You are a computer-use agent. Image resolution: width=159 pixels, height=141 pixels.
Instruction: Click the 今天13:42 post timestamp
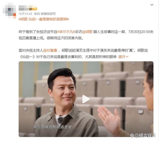tap(25, 14)
